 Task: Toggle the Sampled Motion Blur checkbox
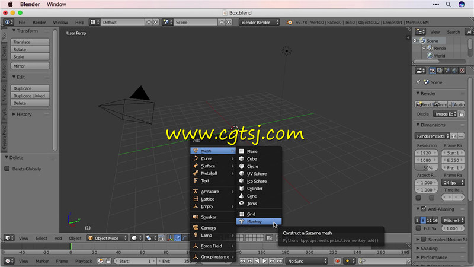click(x=424, y=240)
